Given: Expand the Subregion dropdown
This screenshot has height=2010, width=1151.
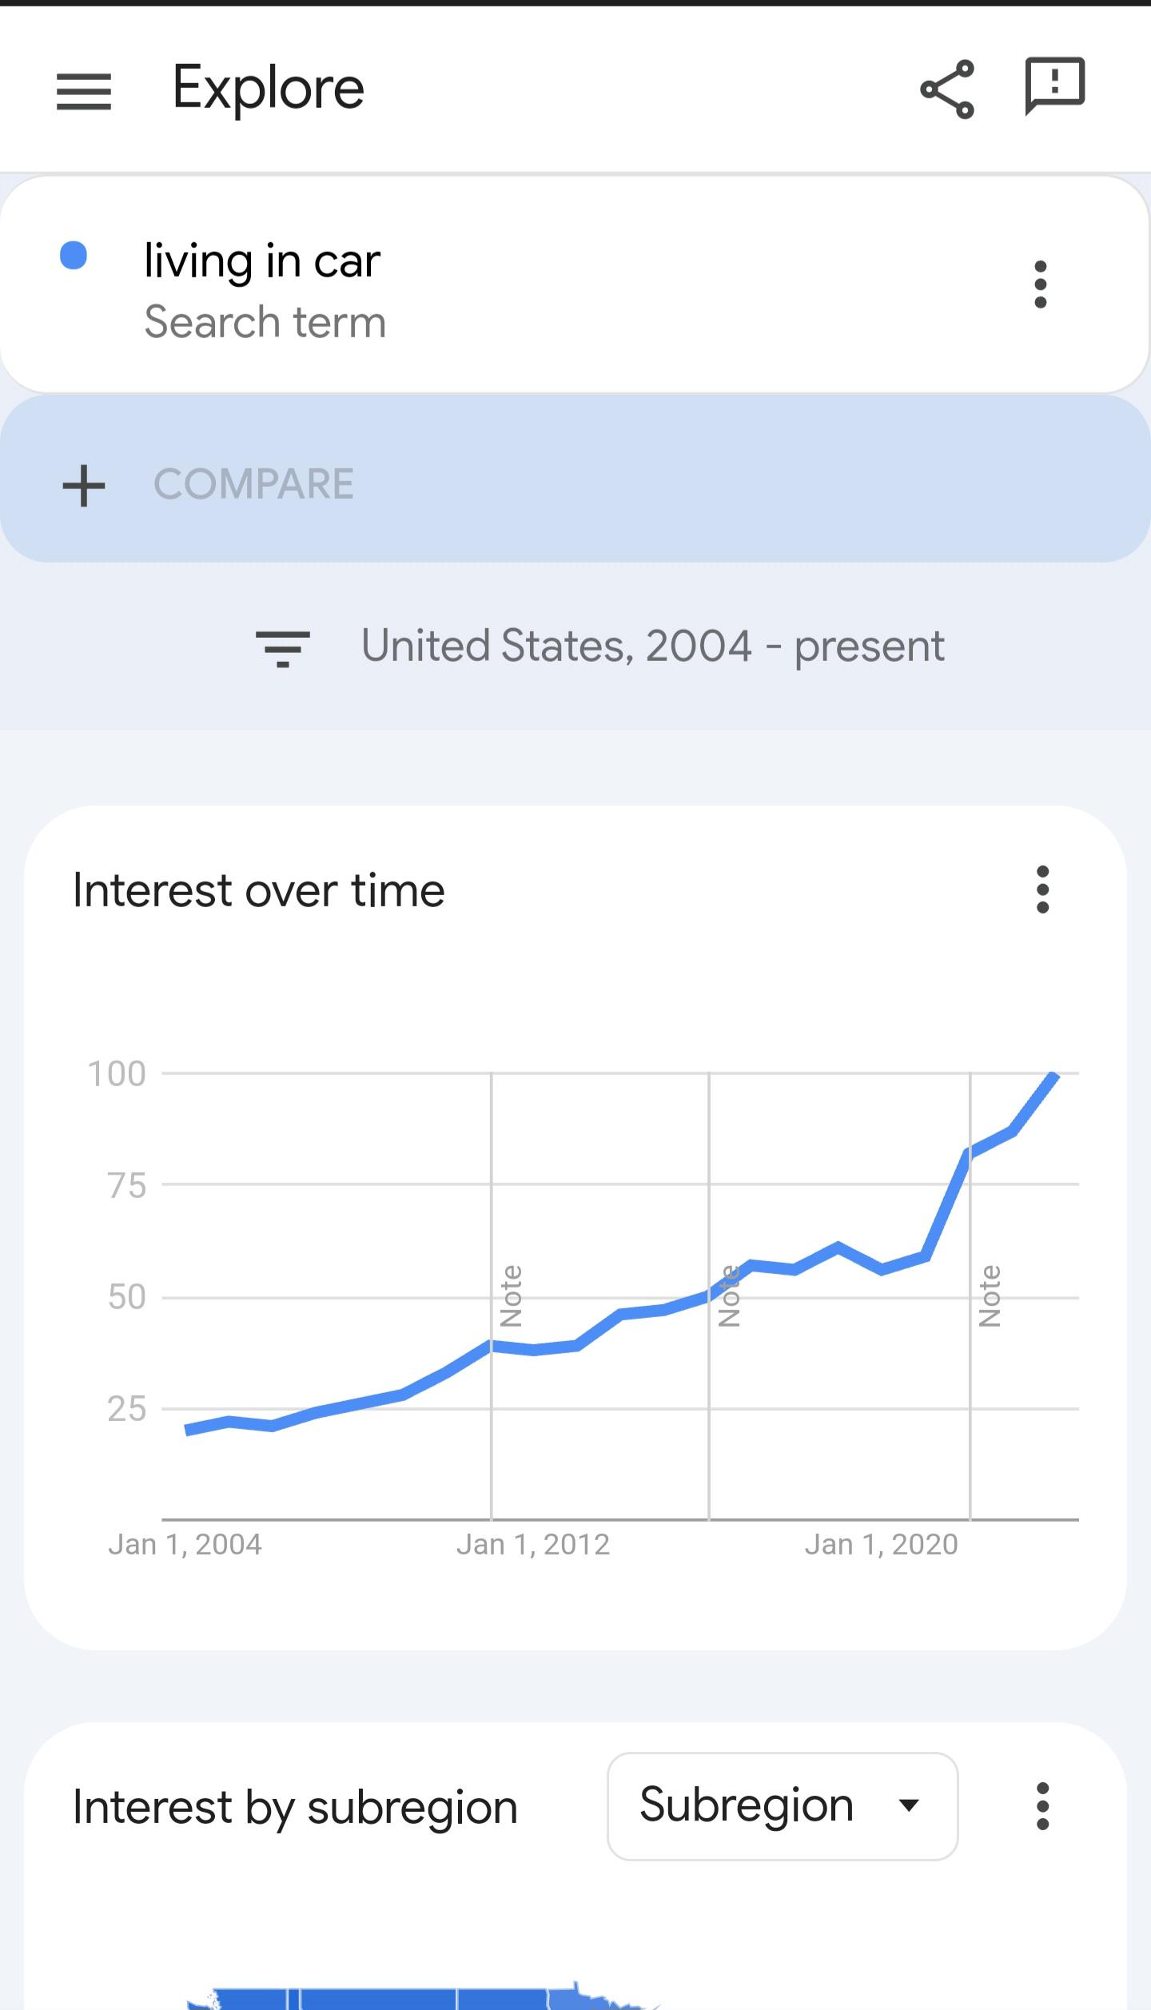Looking at the screenshot, I should click(x=782, y=1806).
